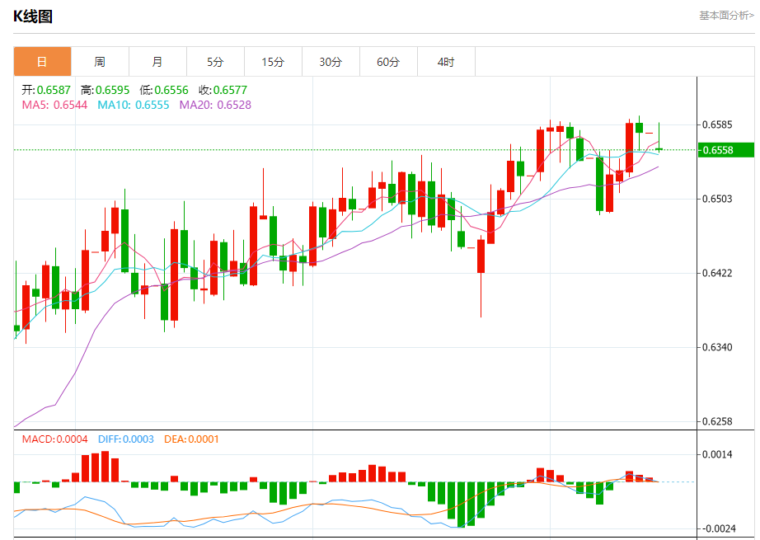Click the opening price 开:0.6587

[x=46, y=90]
